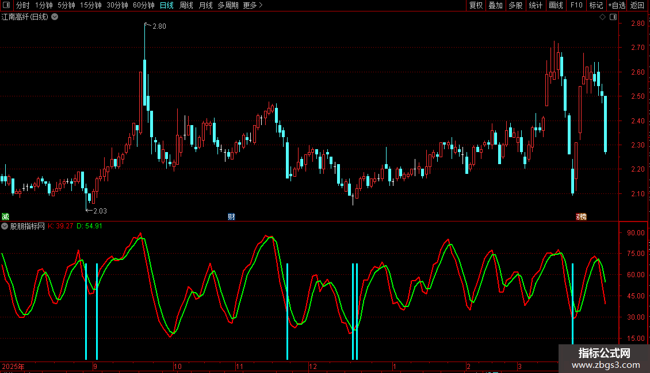Expand the 股朋指标网 indicator dropdown arrow
The width and height of the screenshot is (650, 373).
[x=5, y=226]
